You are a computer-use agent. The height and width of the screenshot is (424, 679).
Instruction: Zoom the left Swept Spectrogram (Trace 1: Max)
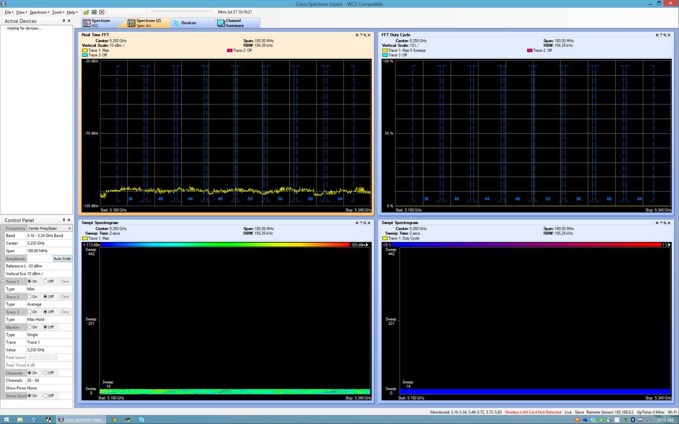[x=365, y=223]
